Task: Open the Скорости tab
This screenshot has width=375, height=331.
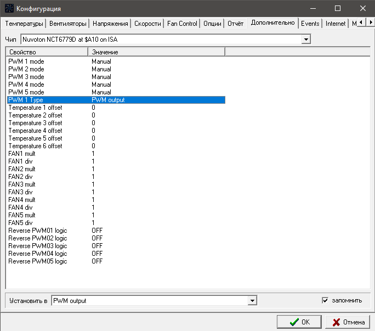Action: 147,24
